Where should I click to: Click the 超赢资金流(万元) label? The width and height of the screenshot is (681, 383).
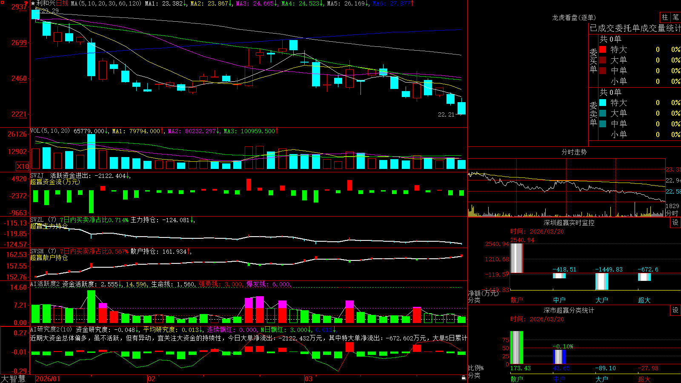point(55,182)
